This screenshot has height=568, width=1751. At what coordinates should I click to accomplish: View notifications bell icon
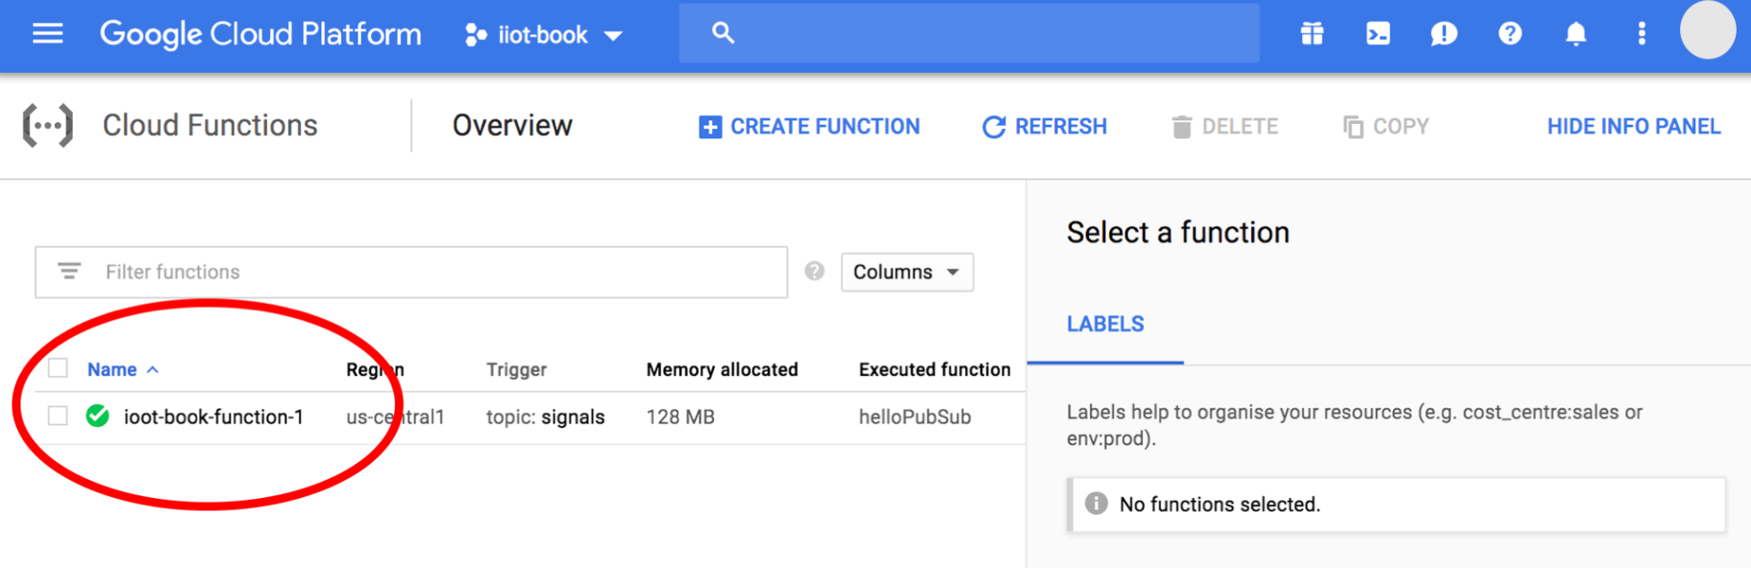coord(1575,34)
